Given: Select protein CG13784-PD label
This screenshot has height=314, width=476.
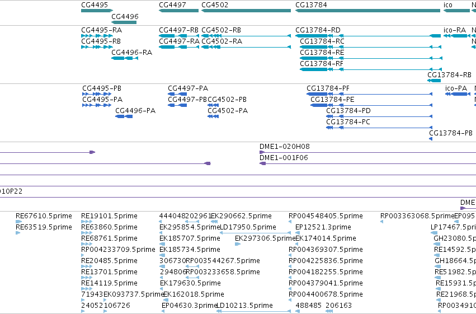Looking at the screenshot, I should [x=348, y=111].
